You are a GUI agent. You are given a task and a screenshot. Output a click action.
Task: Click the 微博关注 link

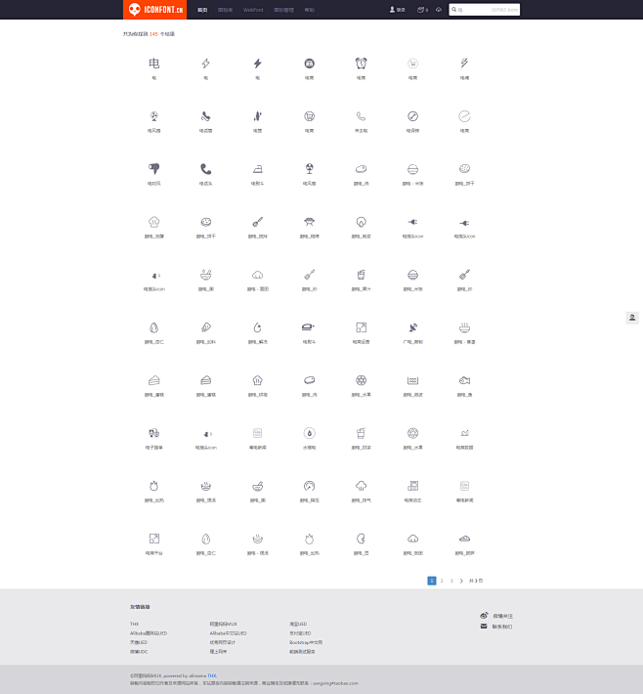[502, 616]
